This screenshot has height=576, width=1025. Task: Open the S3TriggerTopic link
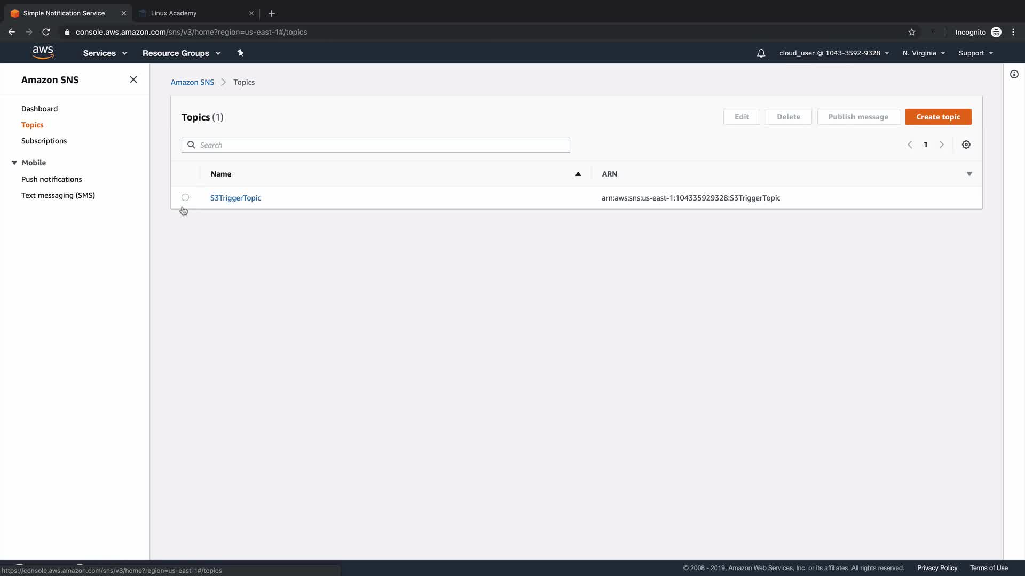click(235, 198)
